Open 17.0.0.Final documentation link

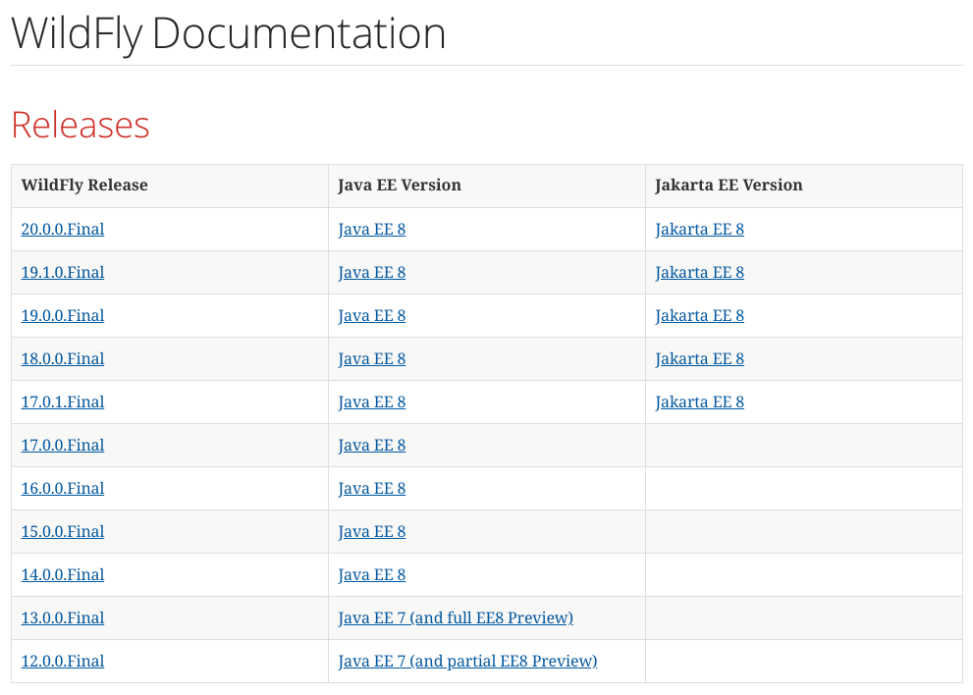63,445
